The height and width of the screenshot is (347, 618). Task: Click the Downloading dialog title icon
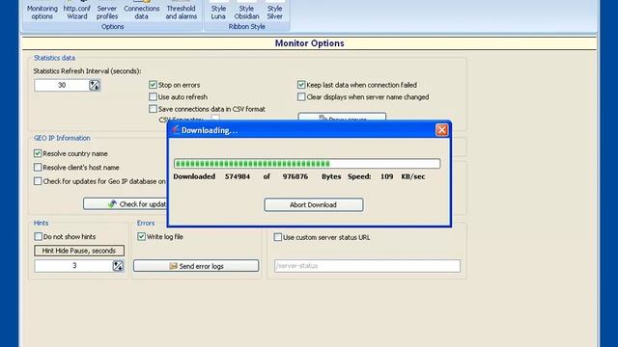[176, 130]
